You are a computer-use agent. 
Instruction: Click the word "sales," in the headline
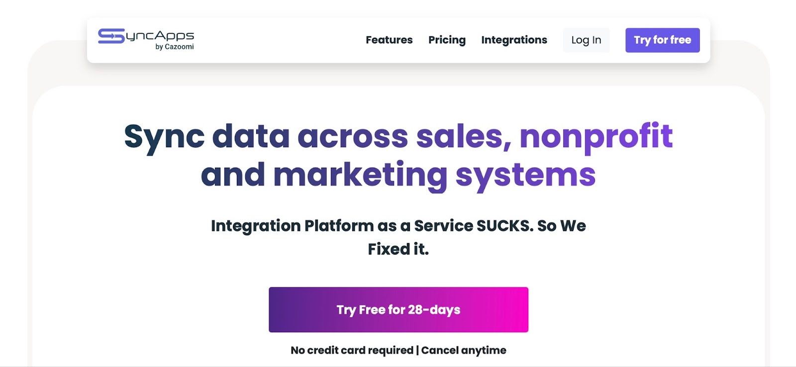(464, 136)
